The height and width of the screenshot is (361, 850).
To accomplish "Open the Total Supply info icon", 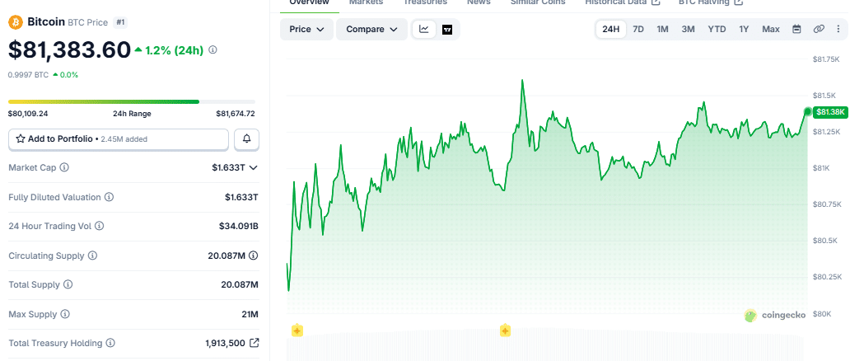I will pyautogui.click(x=68, y=284).
